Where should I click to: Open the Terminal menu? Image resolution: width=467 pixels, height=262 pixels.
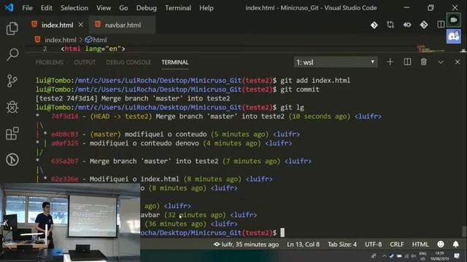coord(178,8)
